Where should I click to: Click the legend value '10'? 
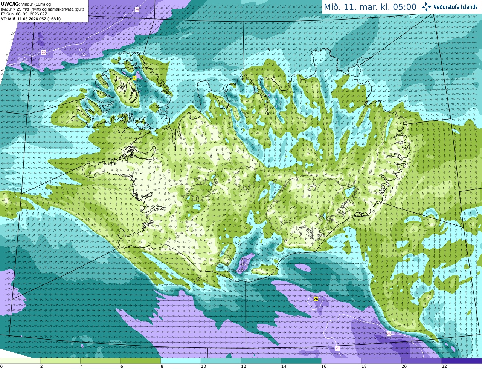tap(203, 366)
